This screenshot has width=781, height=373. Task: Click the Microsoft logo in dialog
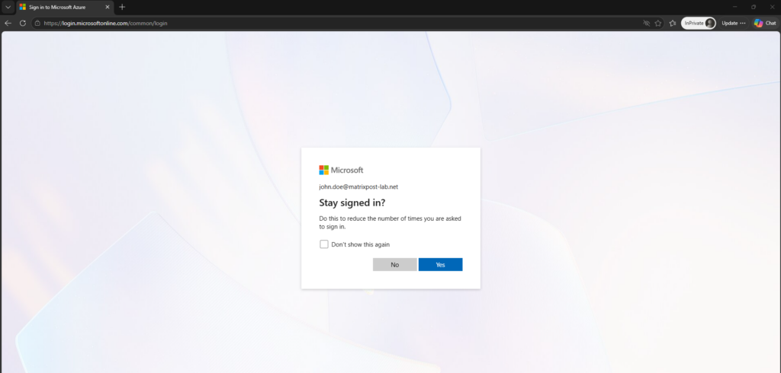tap(341, 170)
